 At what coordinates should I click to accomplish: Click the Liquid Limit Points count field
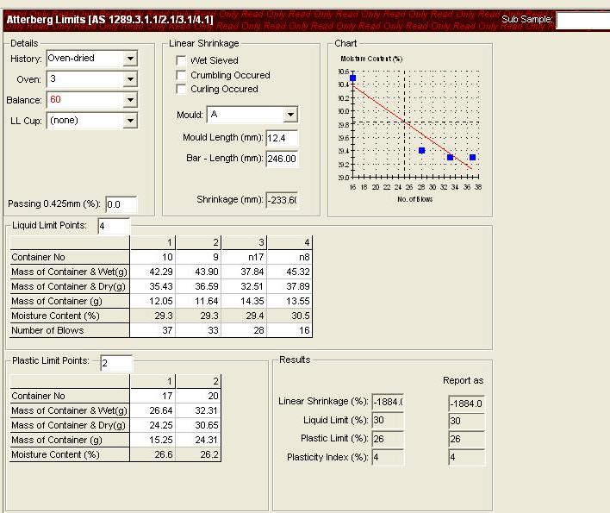[x=114, y=226]
